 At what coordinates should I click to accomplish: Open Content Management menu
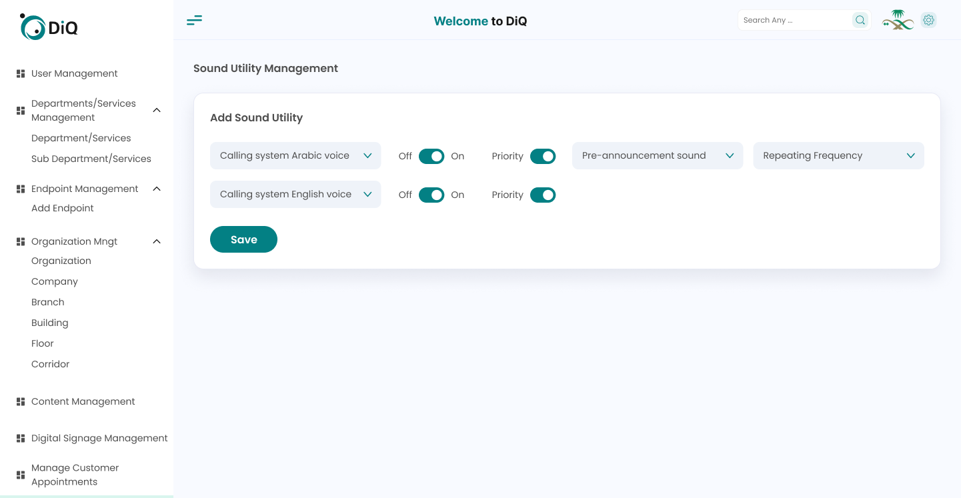83,402
